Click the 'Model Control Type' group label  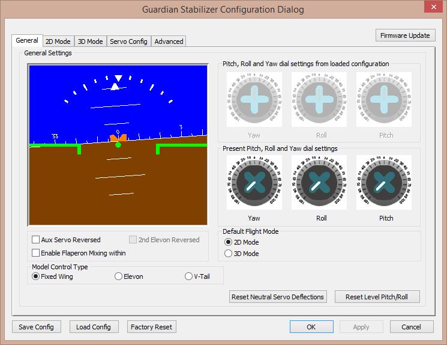point(60,267)
